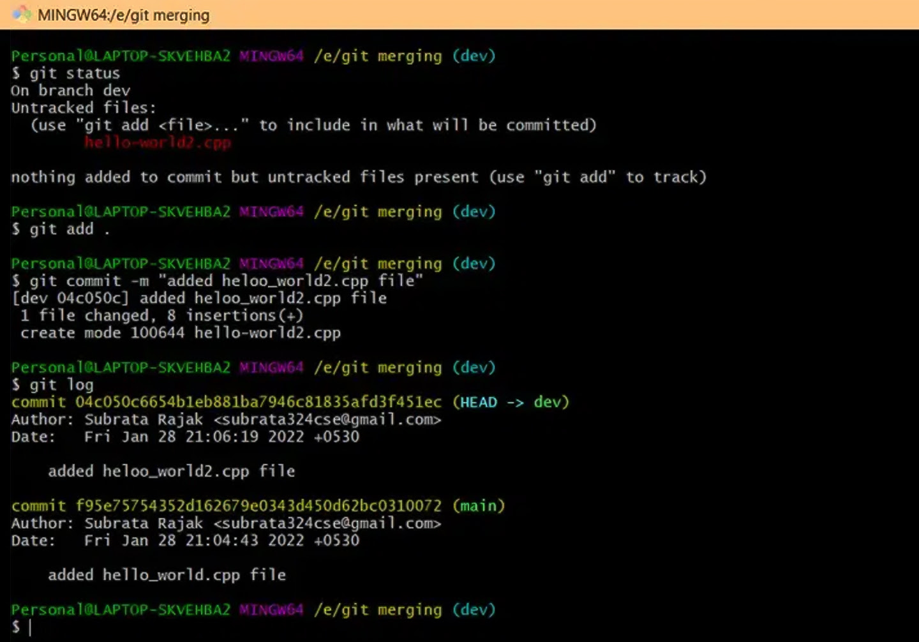This screenshot has width=919, height=642.
Task: Click the "(main)" branch label
Action: [479, 506]
